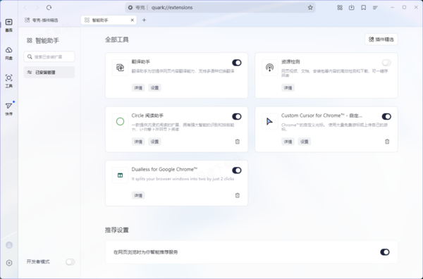Delete the Dualless extension with trash icon
423x279 pixels.
pos(238,195)
